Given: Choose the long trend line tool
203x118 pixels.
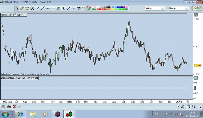Looking at the screenshot, I should pyautogui.click(x=43, y=8).
